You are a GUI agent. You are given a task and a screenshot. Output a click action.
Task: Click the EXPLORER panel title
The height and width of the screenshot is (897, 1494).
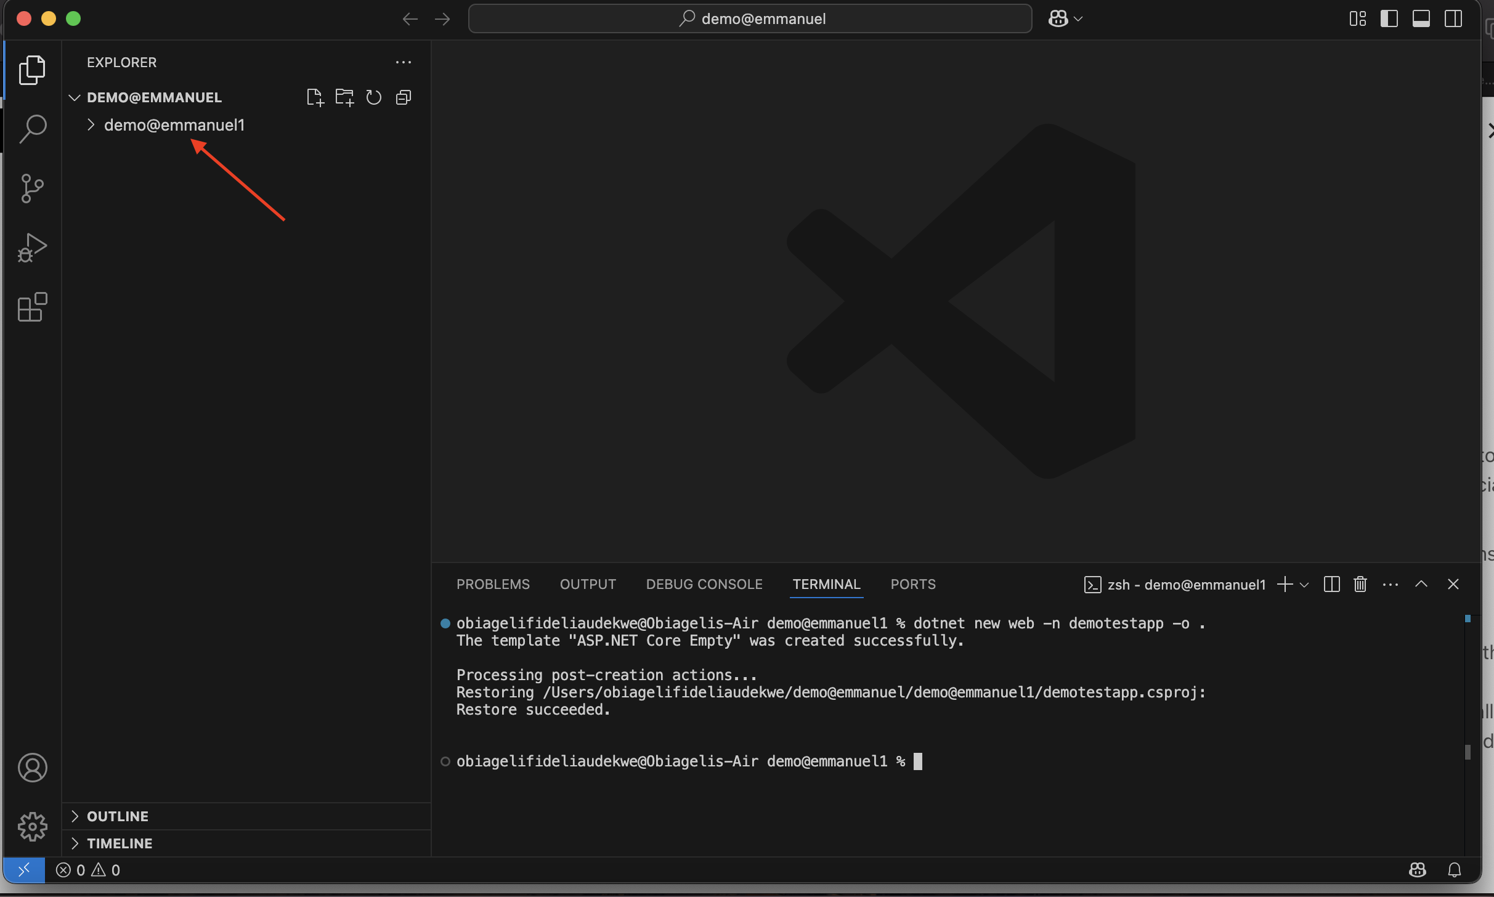[121, 62]
